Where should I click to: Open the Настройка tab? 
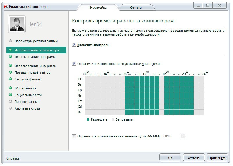click(98, 8)
